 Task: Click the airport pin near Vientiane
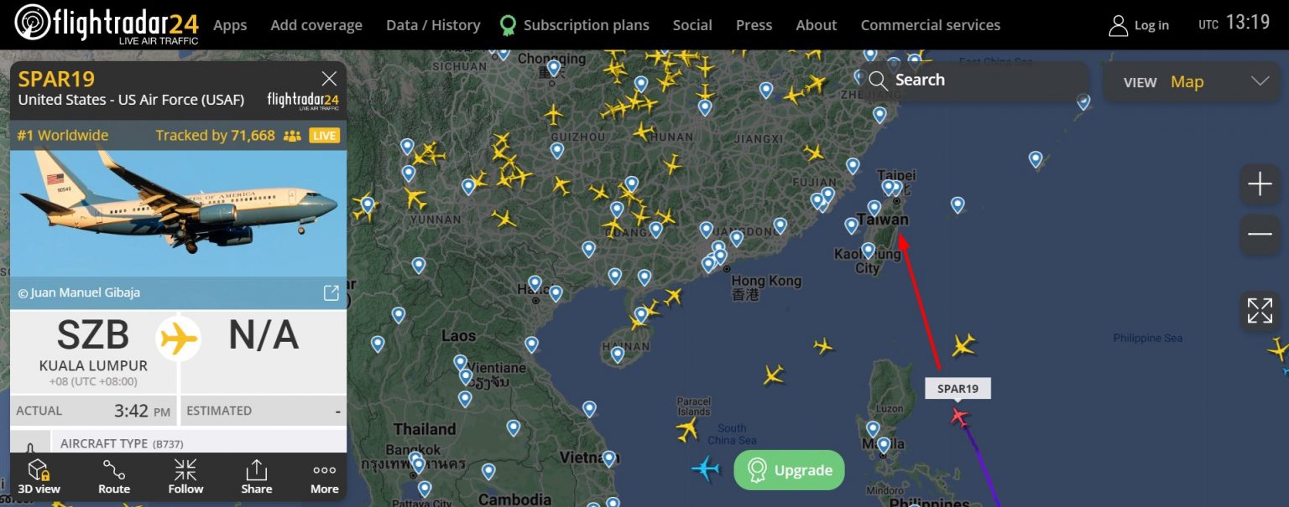(465, 376)
